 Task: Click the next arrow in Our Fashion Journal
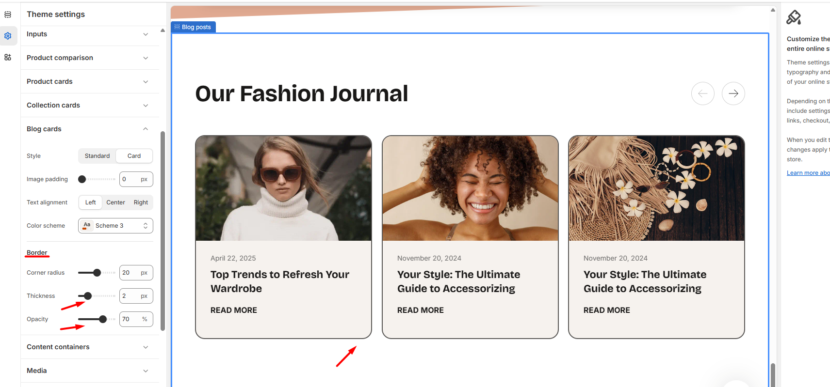pyautogui.click(x=733, y=93)
